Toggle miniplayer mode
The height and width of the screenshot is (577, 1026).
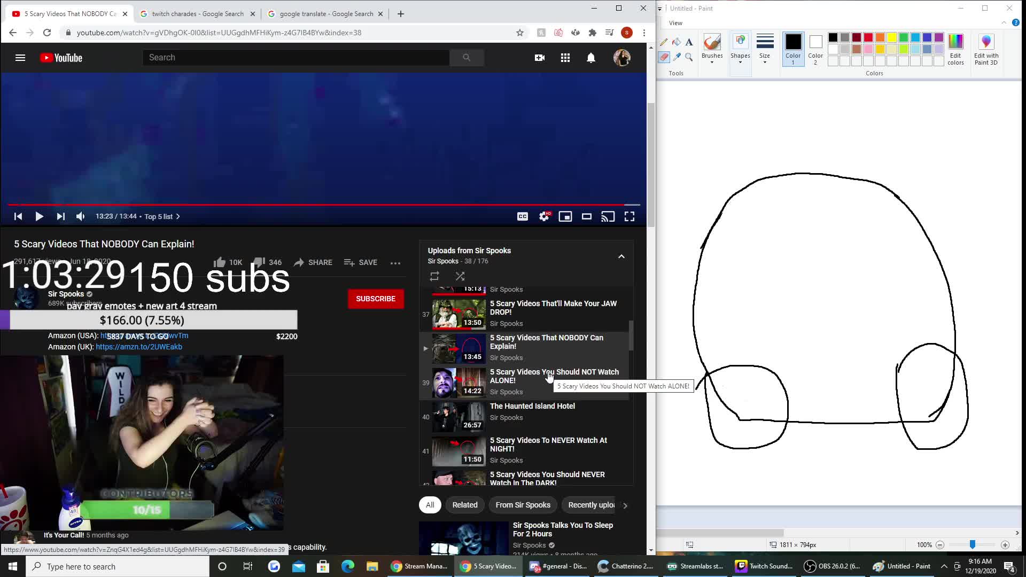click(x=565, y=216)
